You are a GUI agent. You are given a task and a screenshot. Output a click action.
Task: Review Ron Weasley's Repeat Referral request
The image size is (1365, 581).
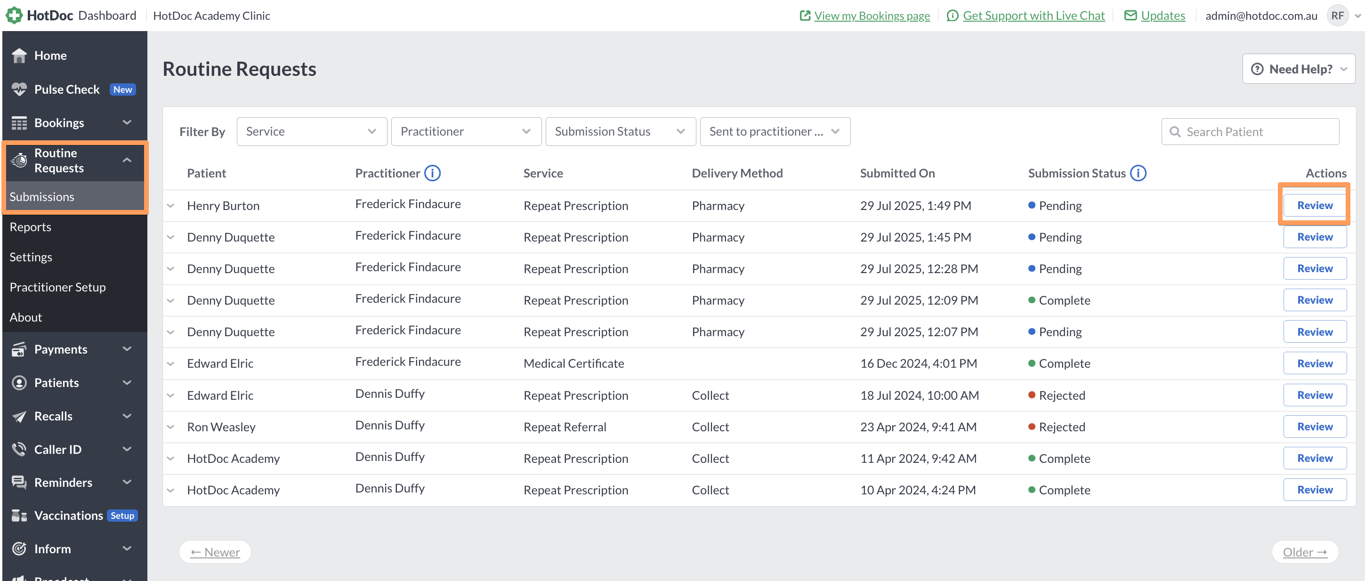1315,427
